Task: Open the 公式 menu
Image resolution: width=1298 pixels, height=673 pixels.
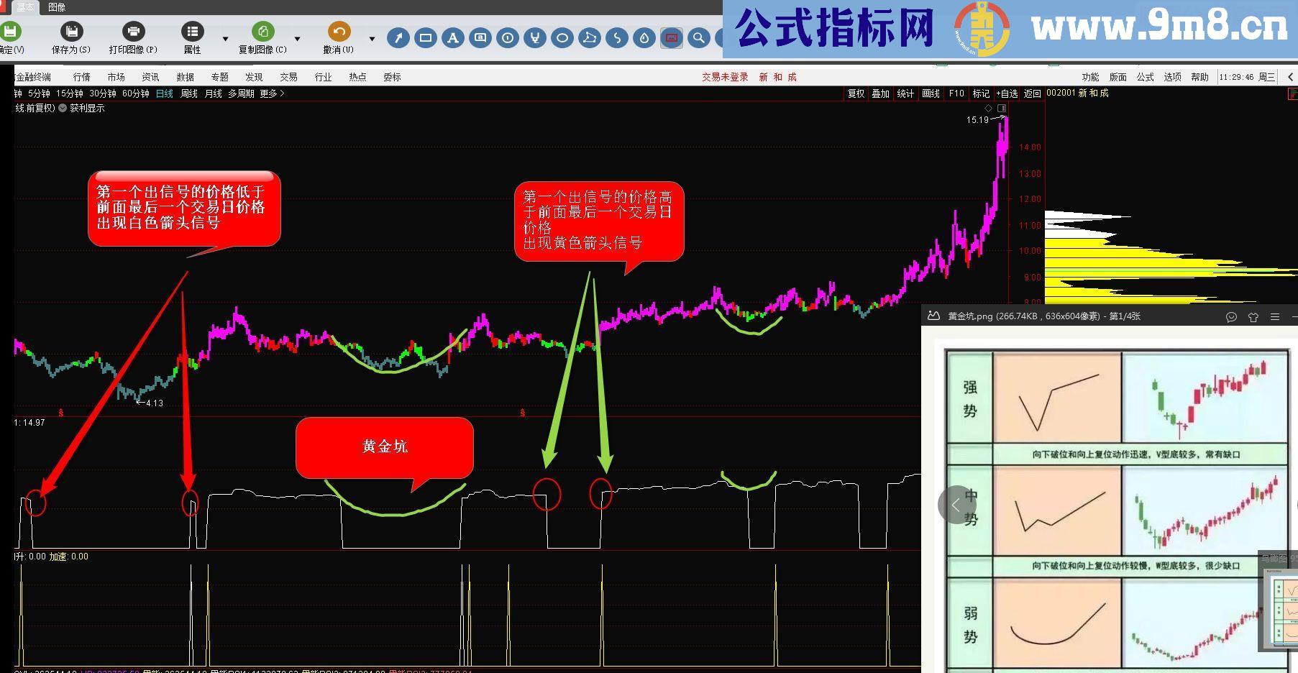Action: tap(1144, 77)
